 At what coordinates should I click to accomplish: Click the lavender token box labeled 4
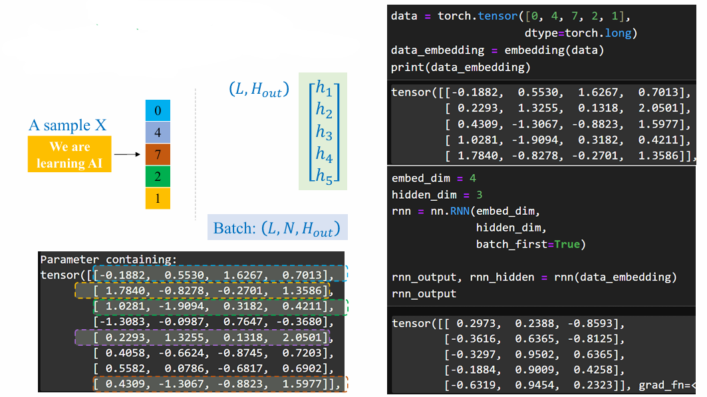tap(158, 132)
